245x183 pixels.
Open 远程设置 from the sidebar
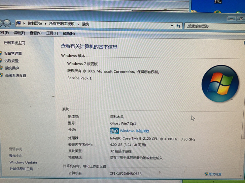[11, 61]
